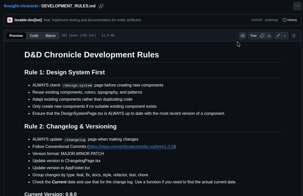Click the lovable-dev bot avatar
The image size is (303, 196).
point(10,20)
